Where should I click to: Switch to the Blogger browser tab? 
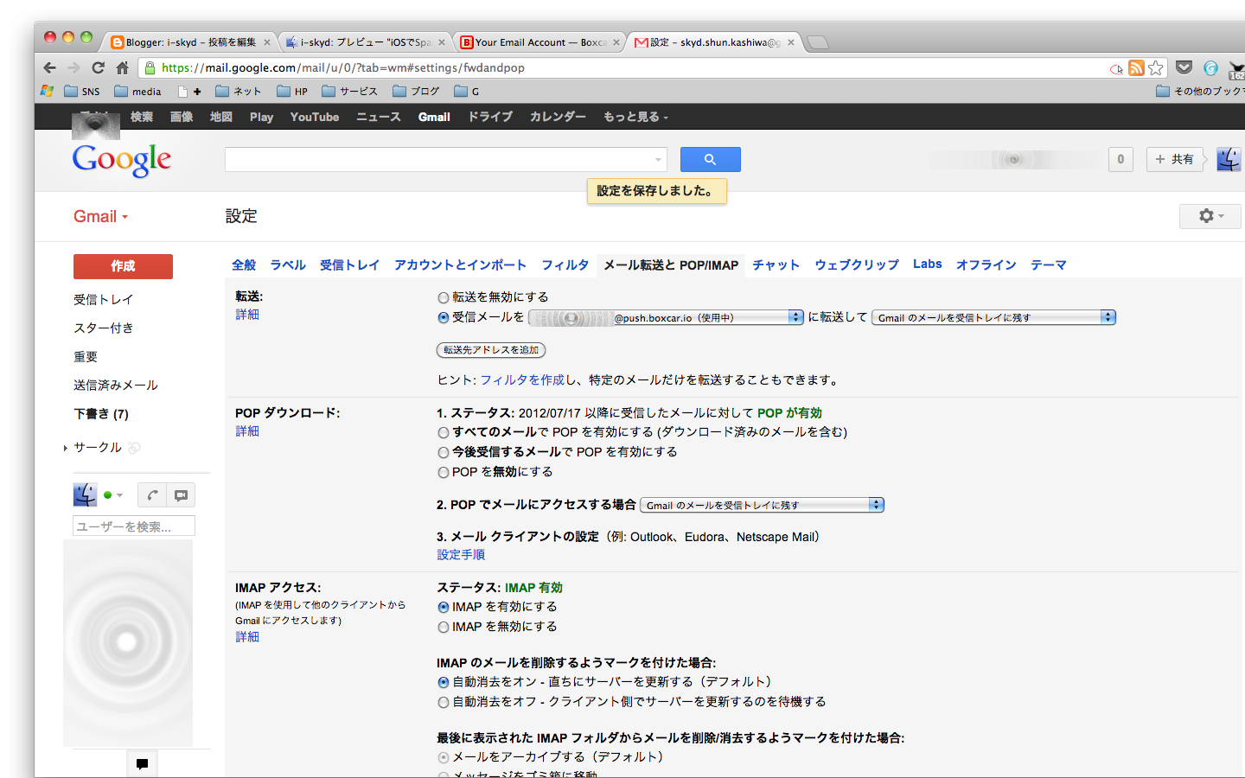pyautogui.click(x=190, y=42)
